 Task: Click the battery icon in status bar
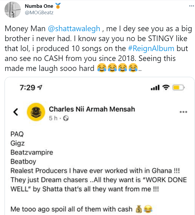click(179, 88)
